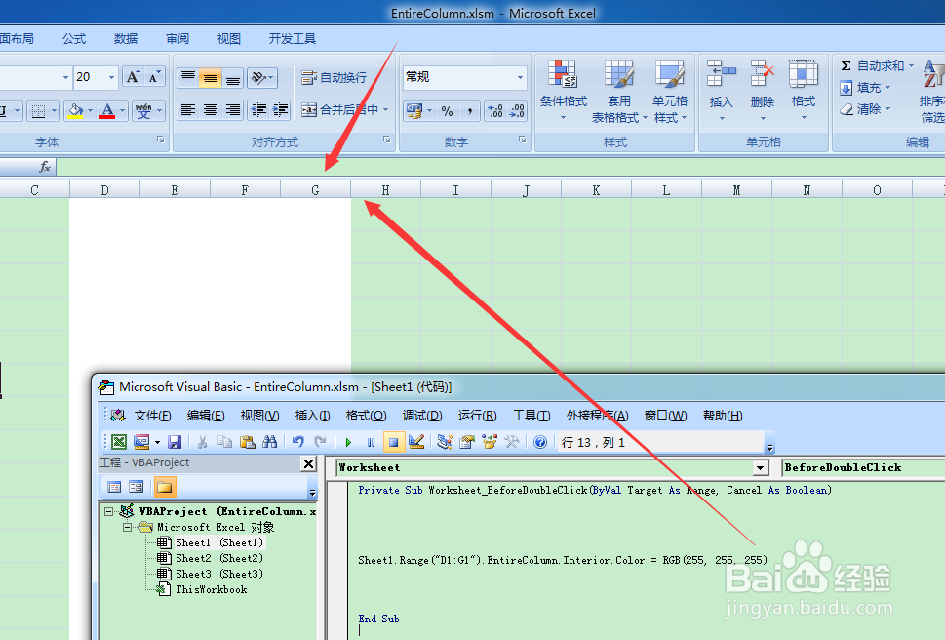Image resolution: width=945 pixels, height=640 pixels.
Task: Click 自动求和 AutoSum button
Action: [872, 65]
